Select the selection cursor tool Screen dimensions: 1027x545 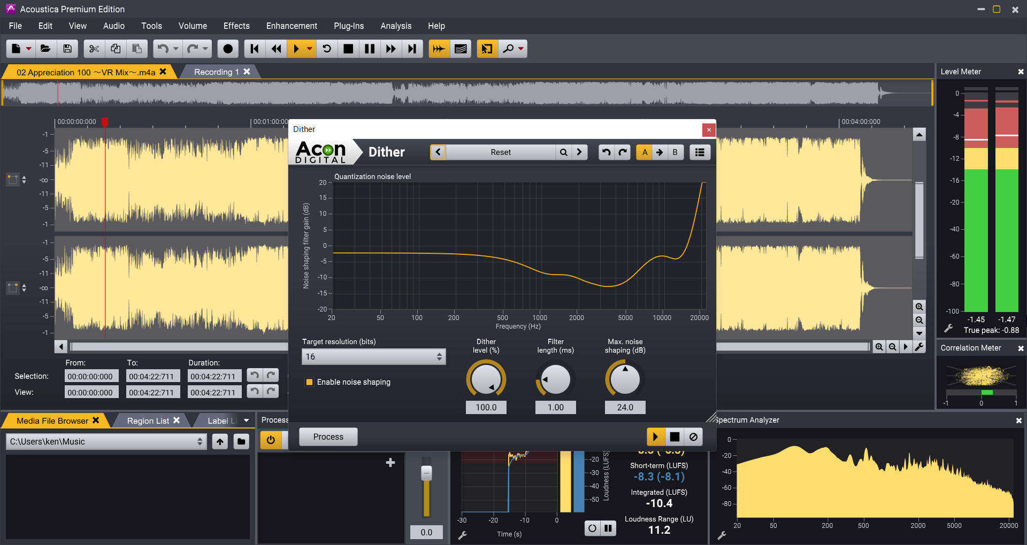[x=487, y=49]
